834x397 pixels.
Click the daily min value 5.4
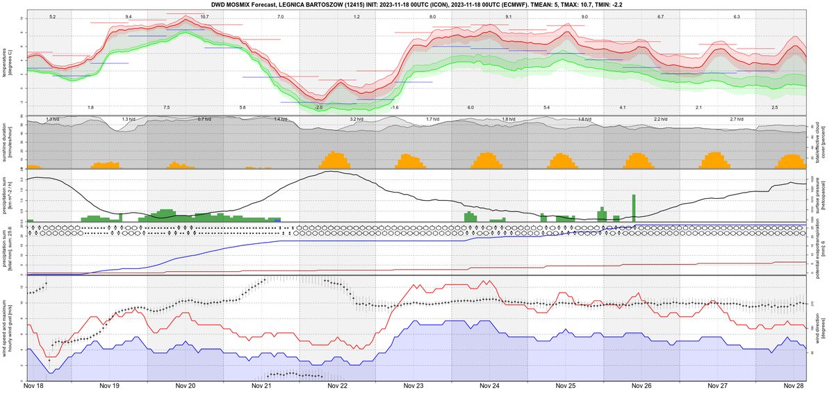546,108
